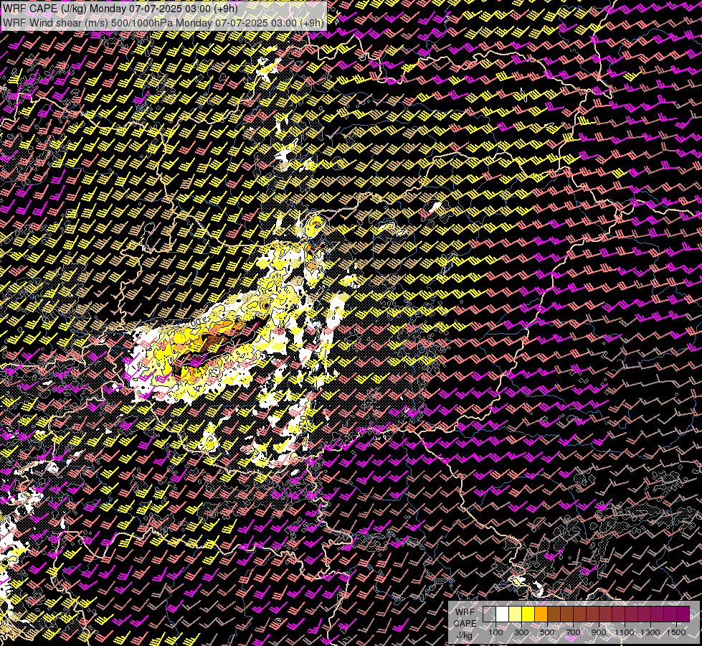Click the legend label '900'

(x=599, y=632)
